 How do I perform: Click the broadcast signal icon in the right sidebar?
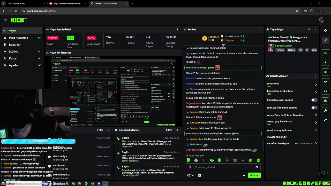click(x=325, y=91)
